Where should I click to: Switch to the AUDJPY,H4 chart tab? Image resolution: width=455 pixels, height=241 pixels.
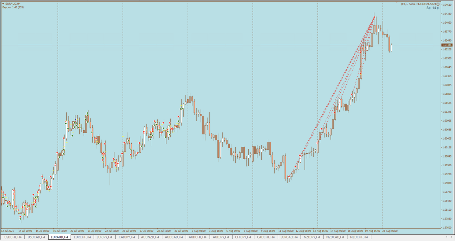point(221,237)
